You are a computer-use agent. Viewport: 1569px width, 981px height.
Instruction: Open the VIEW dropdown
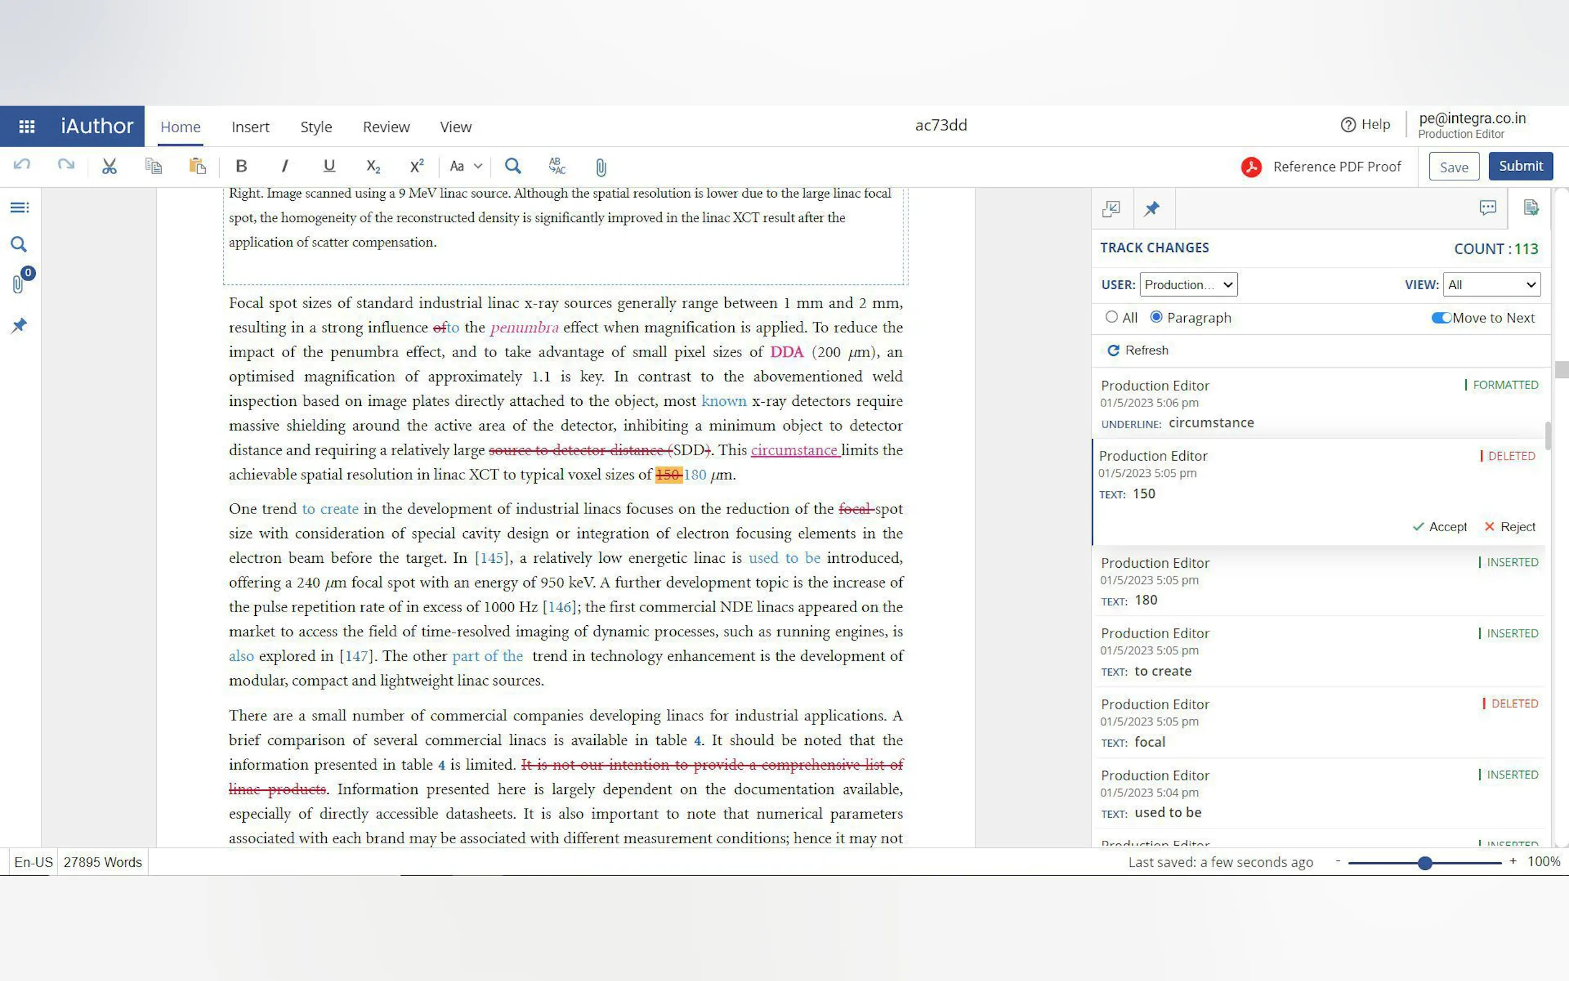(x=1491, y=285)
